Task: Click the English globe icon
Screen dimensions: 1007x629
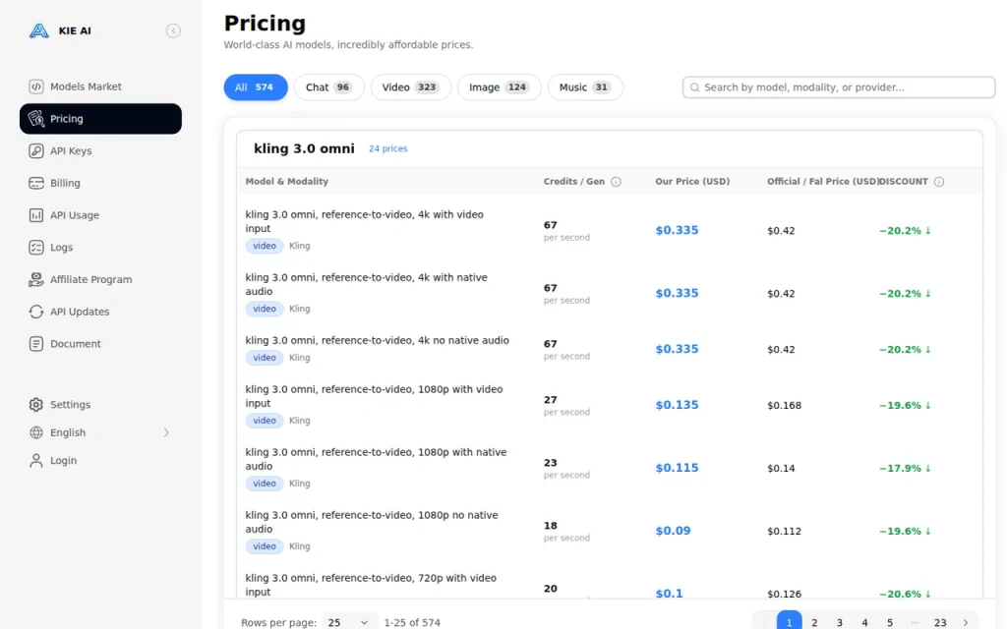Action: click(36, 432)
